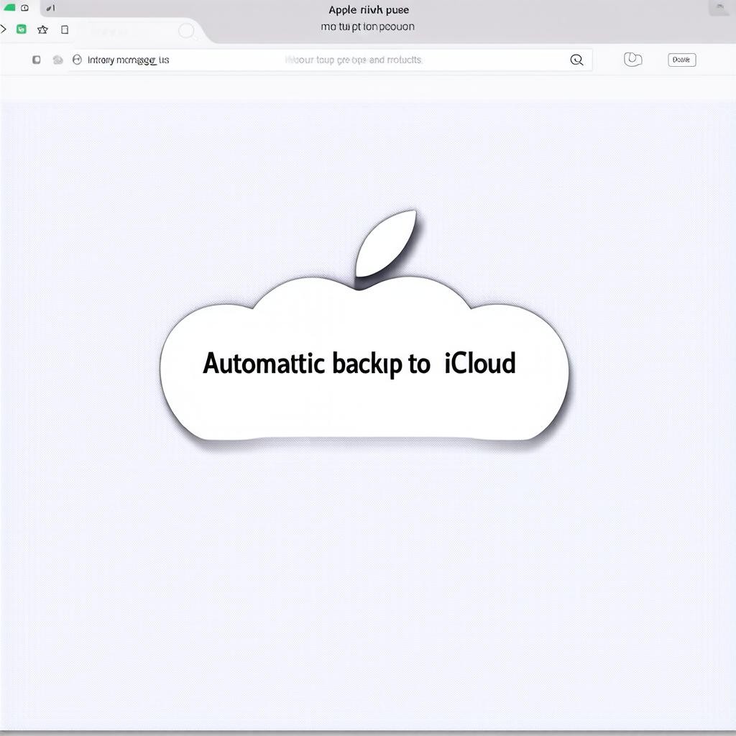
Task: Expand the forward chevron arrow at left edge
Action: (3, 29)
